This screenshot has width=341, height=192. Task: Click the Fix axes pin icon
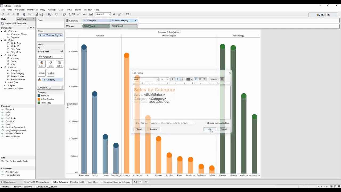(x=113, y=14)
